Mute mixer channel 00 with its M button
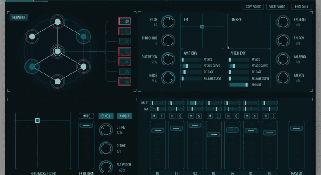321x175 pixels. point(154,116)
